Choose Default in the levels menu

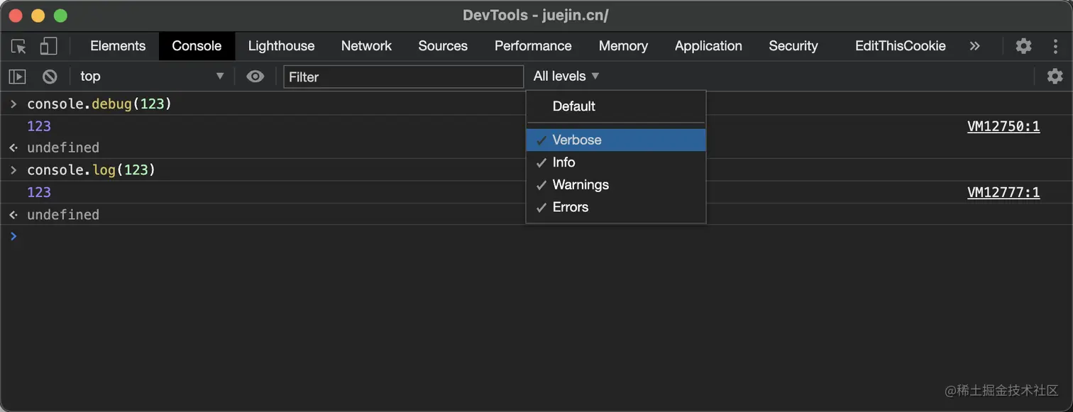click(616, 106)
